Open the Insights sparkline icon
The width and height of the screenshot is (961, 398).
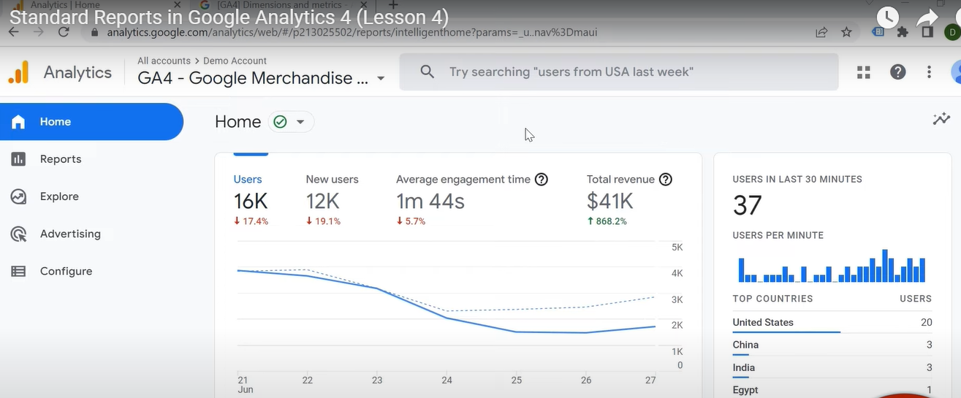(941, 119)
